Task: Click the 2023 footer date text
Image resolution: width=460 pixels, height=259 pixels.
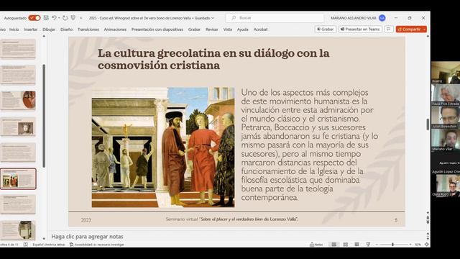Action: (86, 219)
